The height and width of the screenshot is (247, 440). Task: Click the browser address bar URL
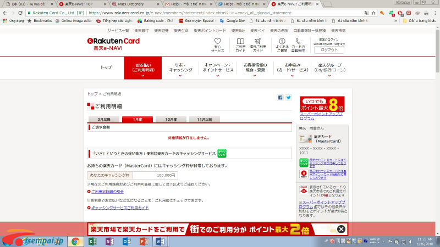point(190,13)
